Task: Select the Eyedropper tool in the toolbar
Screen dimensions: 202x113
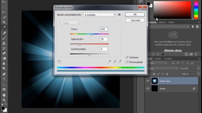Action: point(4,27)
